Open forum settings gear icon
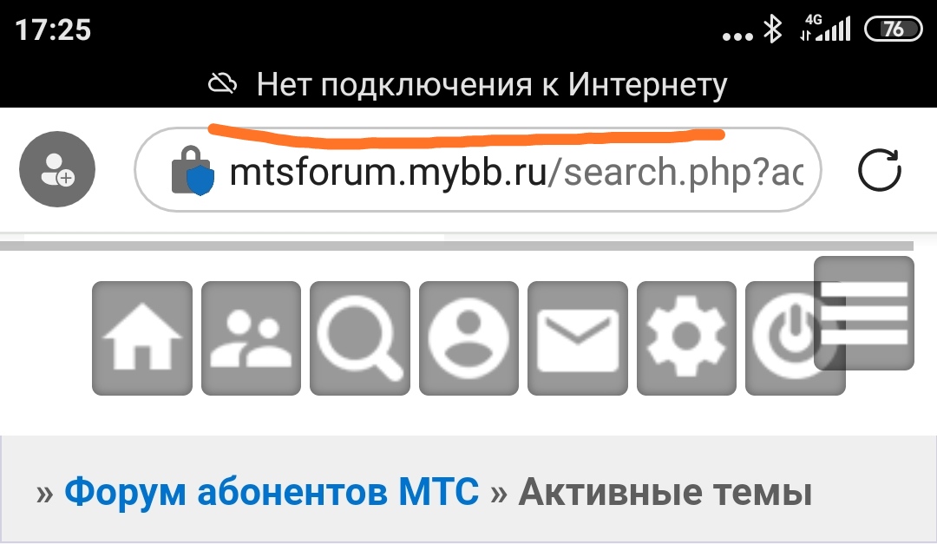The height and width of the screenshot is (544, 937). [x=686, y=338]
